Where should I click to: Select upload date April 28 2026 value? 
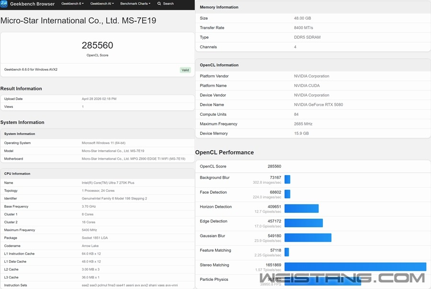pyautogui.click(x=99, y=99)
